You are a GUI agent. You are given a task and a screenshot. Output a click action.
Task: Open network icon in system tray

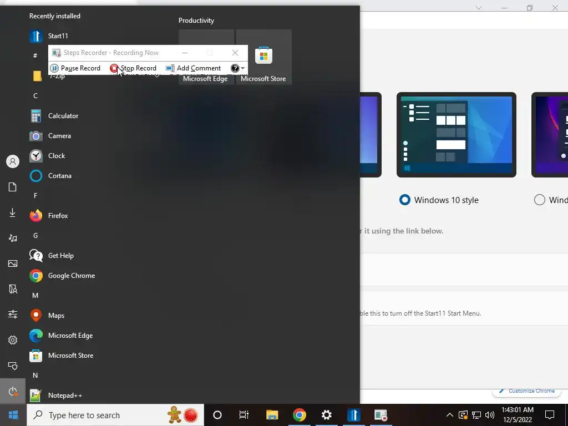click(476, 415)
